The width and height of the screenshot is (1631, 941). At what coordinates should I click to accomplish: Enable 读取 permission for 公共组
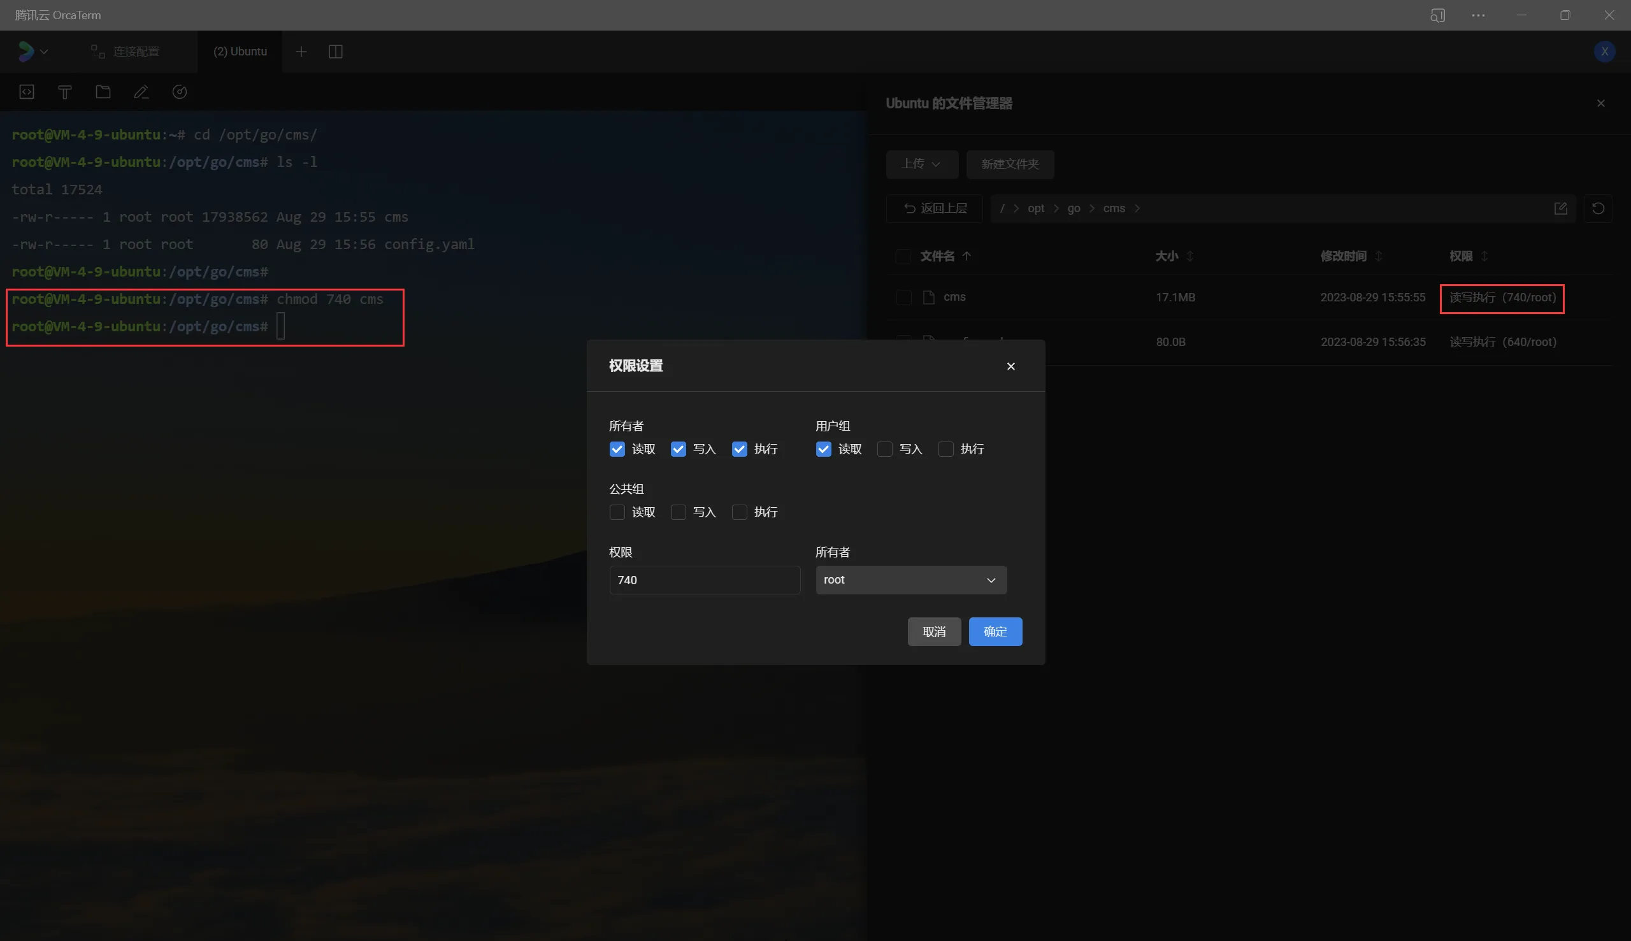(617, 512)
